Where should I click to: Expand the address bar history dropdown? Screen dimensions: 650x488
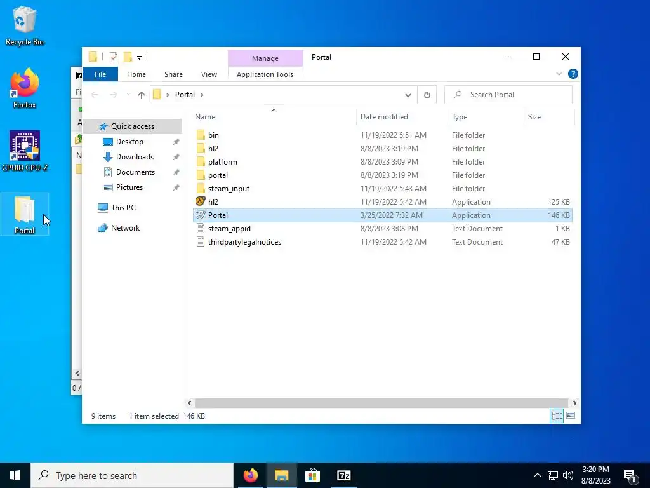408,95
